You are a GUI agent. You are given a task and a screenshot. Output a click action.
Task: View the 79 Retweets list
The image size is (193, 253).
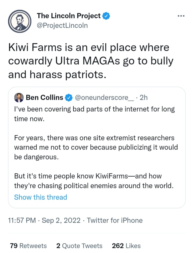[28, 246]
